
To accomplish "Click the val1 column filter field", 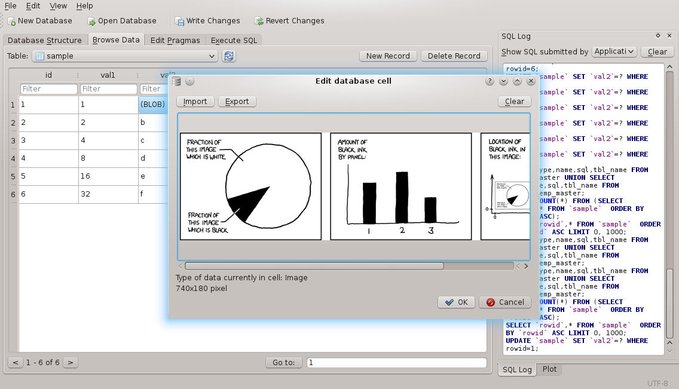I will click(108, 89).
